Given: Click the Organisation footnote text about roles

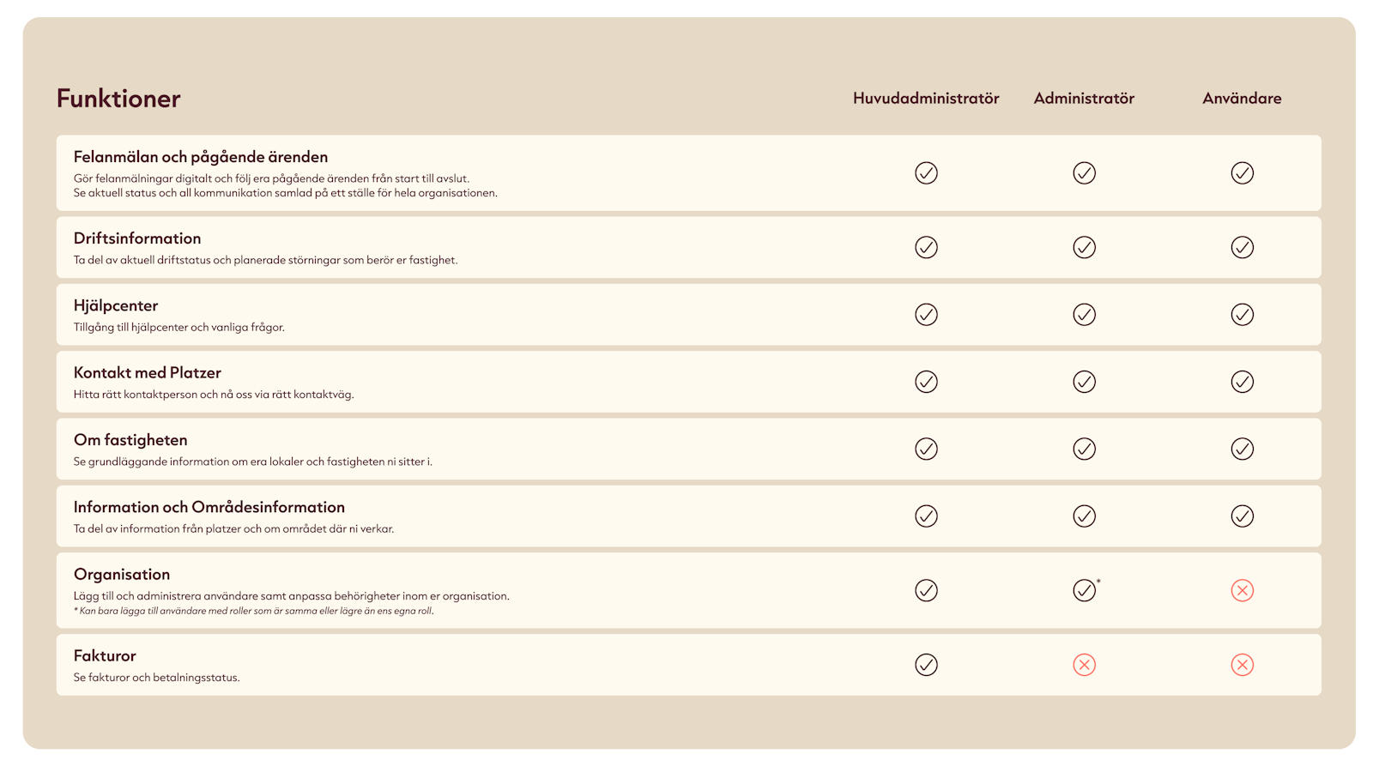Looking at the screenshot, I should 254,611.
